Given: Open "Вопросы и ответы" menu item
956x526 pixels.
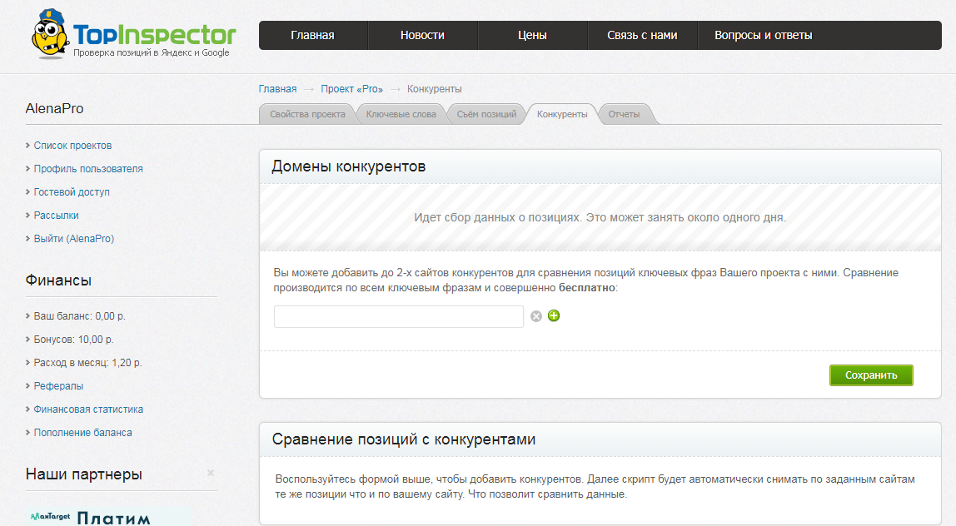Looking at the screenshot, I should tap(764, 35).
